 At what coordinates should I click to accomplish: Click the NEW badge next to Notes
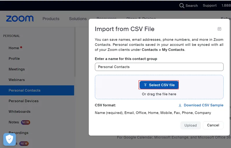point(25,122)
